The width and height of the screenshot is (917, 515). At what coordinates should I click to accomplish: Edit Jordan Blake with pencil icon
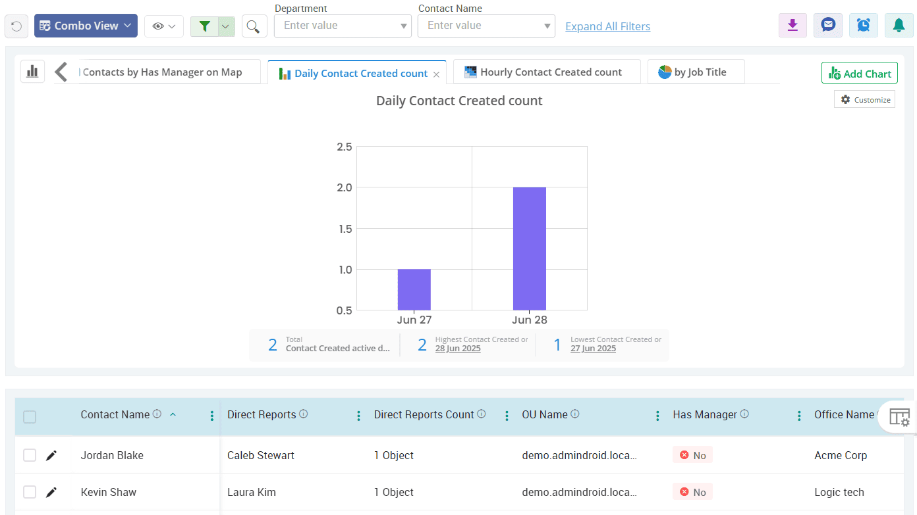click(51, 455)
